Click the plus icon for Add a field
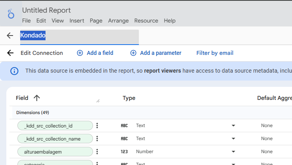292x165 pixels. tap(80, 53)
